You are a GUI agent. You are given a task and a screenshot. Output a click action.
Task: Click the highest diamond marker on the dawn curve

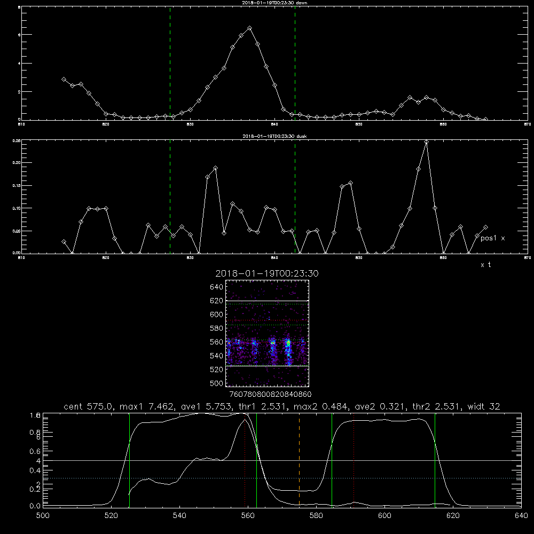point(249,28)
